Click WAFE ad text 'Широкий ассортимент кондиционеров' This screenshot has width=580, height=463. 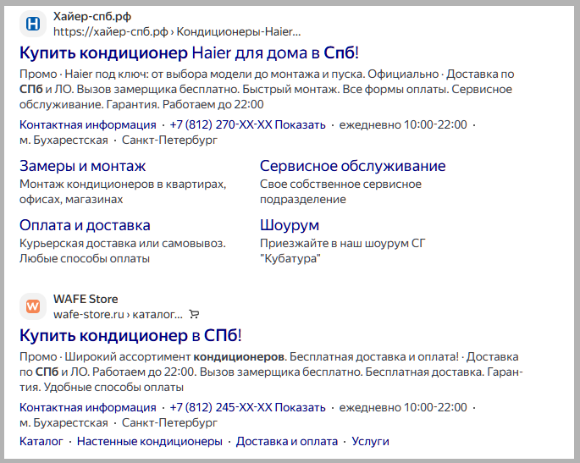click(x=174, y=357)
